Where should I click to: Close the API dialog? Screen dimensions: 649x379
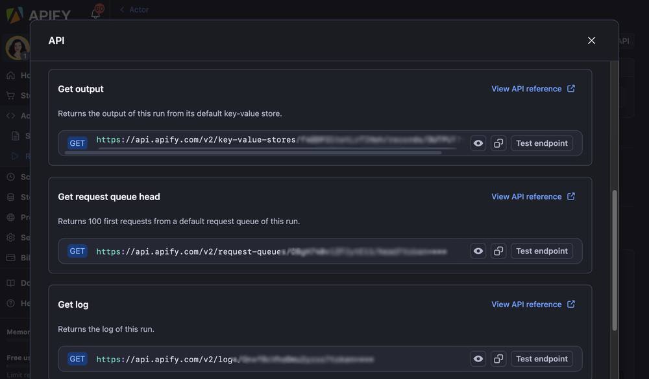point(591,40)
